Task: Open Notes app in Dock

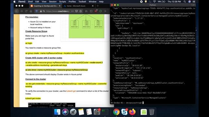Action: 81,112
